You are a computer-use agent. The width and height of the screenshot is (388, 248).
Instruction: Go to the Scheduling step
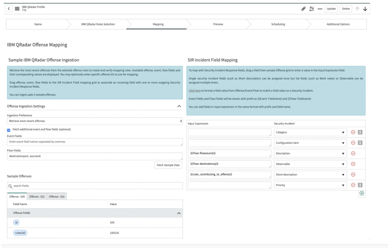click(x=278, y=24)
